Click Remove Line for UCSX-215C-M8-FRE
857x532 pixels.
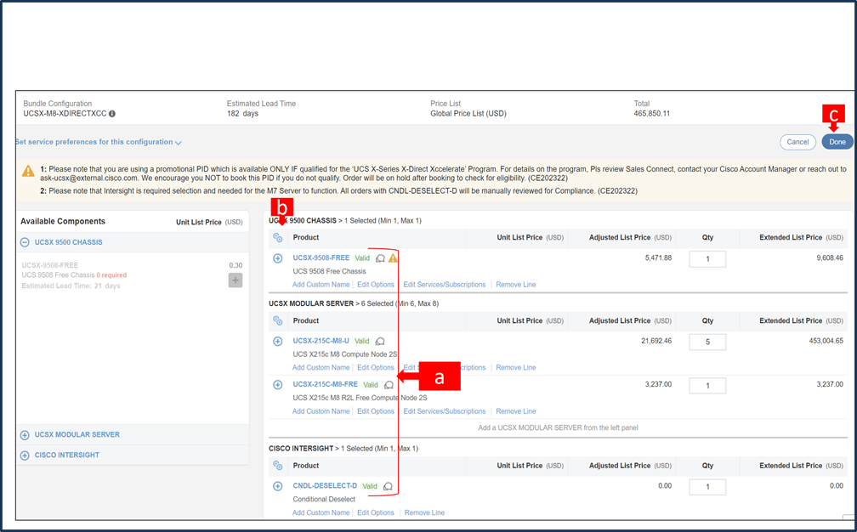[x=516, y=411]
